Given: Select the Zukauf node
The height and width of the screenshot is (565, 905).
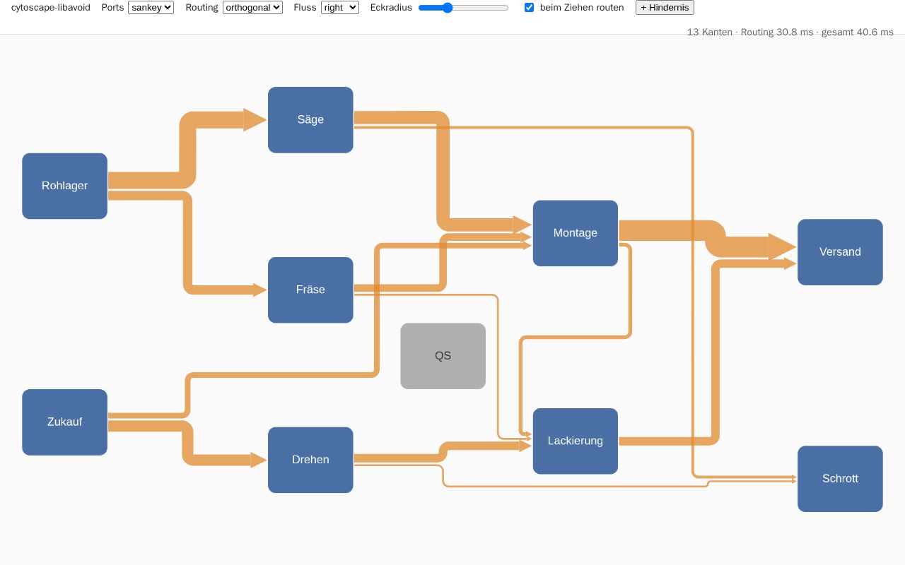Looking at the screenshot, I should click(64, 422).
